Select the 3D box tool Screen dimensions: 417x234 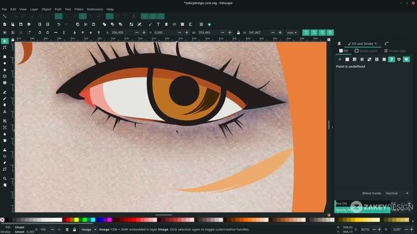[x=5, y=76]
